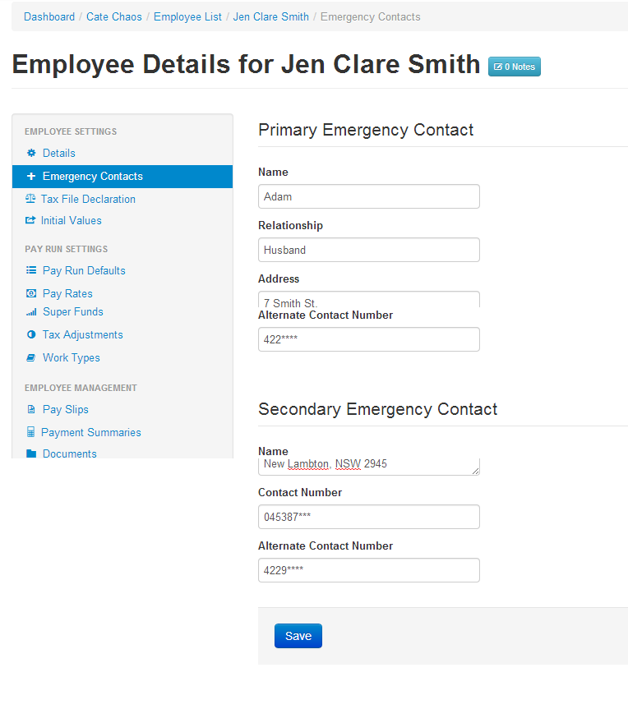Screen dimensions: 628x709
Task: Click the Contact Number field with 045387***
Action: coord(368,517)
